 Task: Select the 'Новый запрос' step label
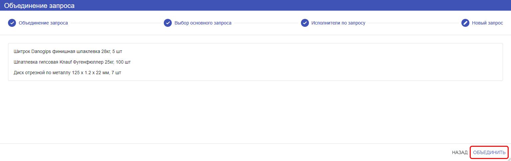point(487,23)
